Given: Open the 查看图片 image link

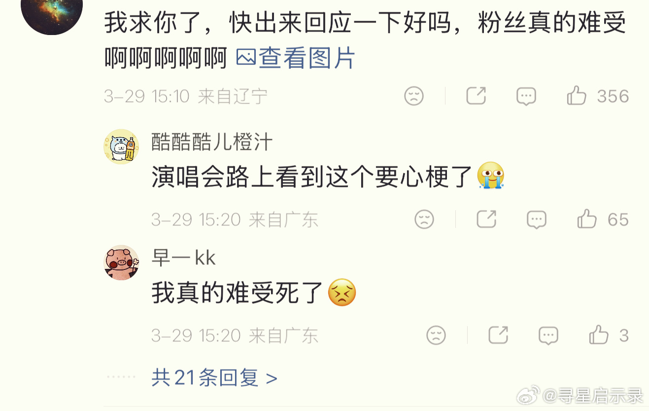Looking at the screenshot, I should pos(296,59).
